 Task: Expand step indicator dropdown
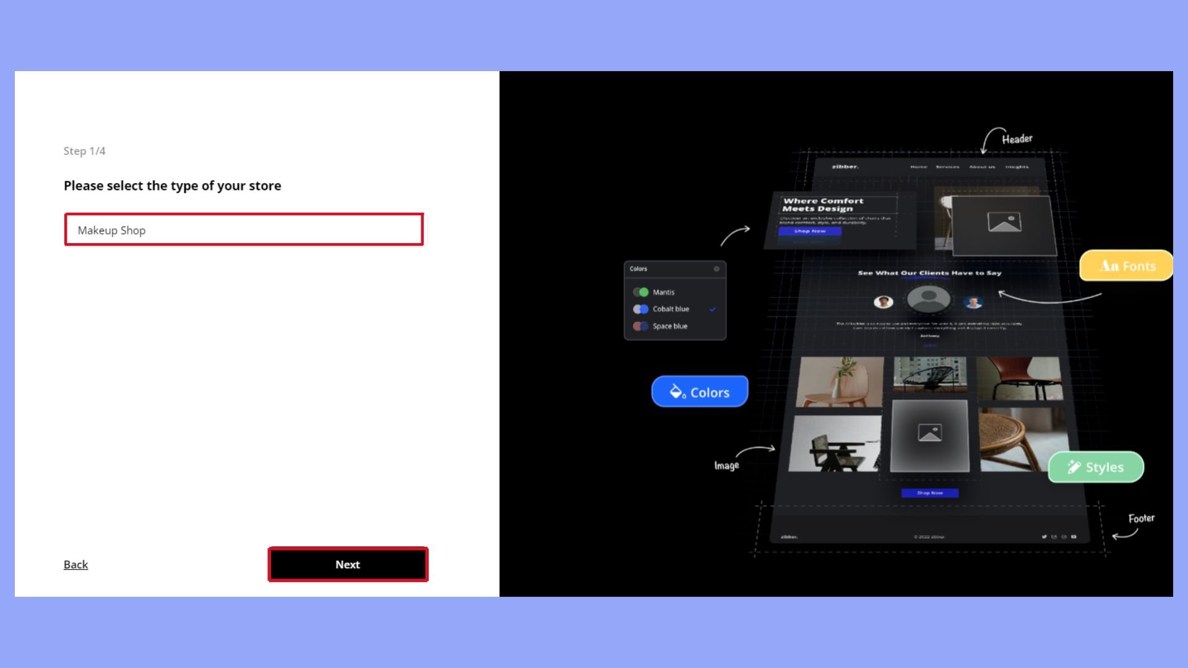[85, 151]
